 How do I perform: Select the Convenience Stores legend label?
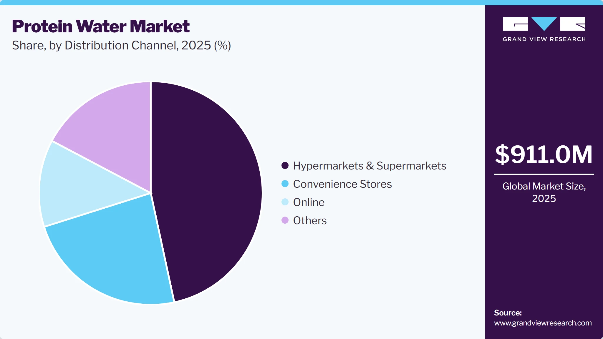pyautogui.click(x=342, y=184)
